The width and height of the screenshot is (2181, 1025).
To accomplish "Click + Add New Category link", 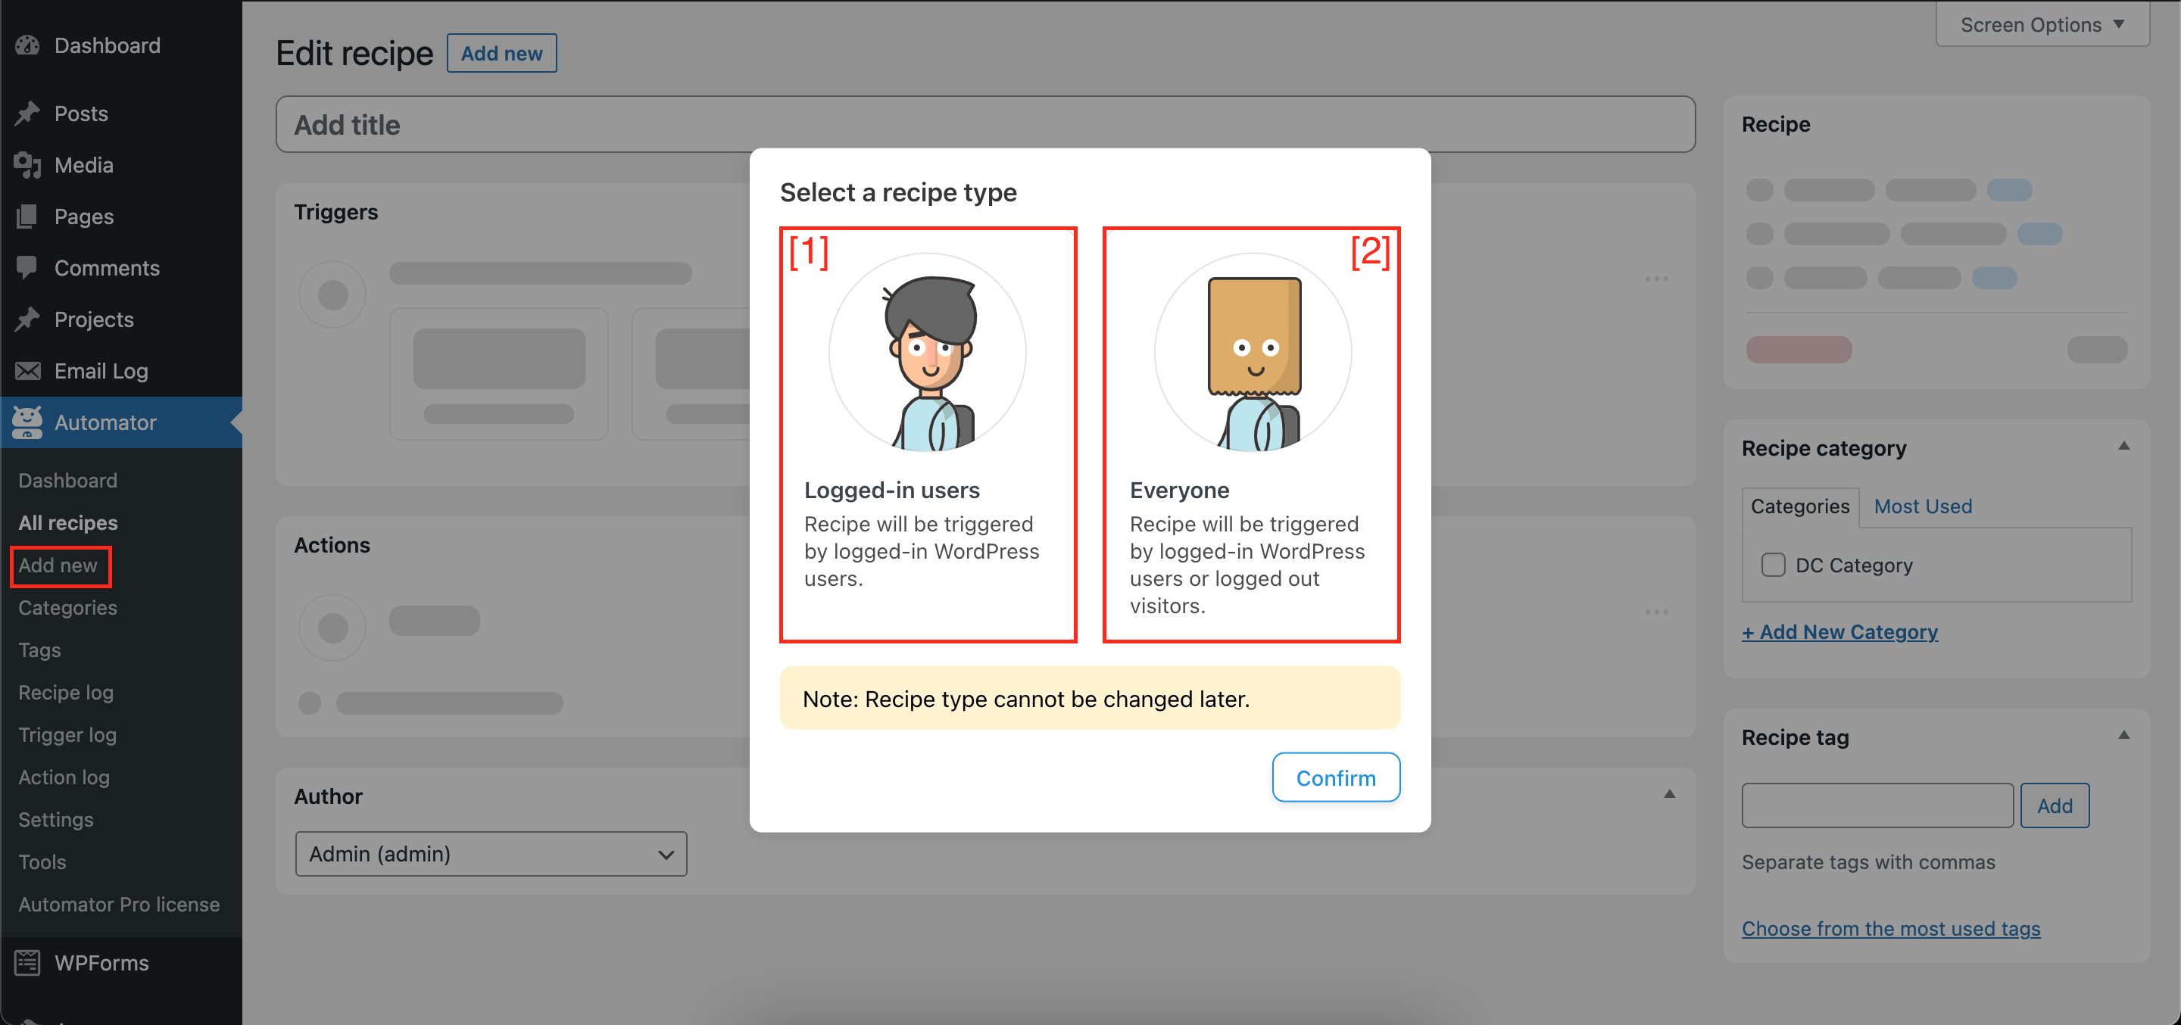I will (x=1839, y=632).
